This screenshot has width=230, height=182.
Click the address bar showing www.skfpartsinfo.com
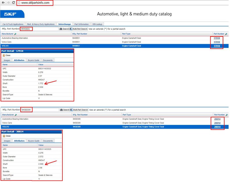[35, 3]
